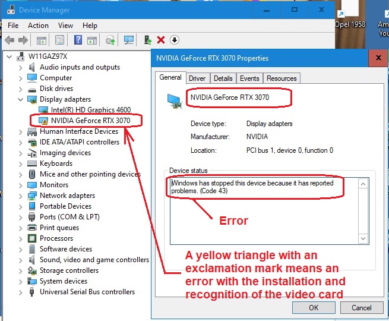Screen dimensions: 389x321
Task: Expand the System devices arrow
Action: click(21, 282)
